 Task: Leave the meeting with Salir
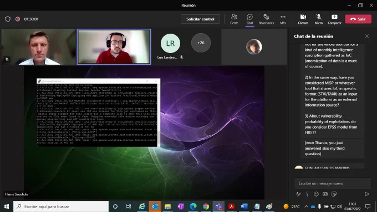click(x=358, y=19)
